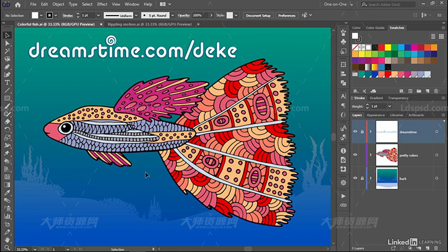Open the Uniform variable width profile dropdown

tap(136, 16)
